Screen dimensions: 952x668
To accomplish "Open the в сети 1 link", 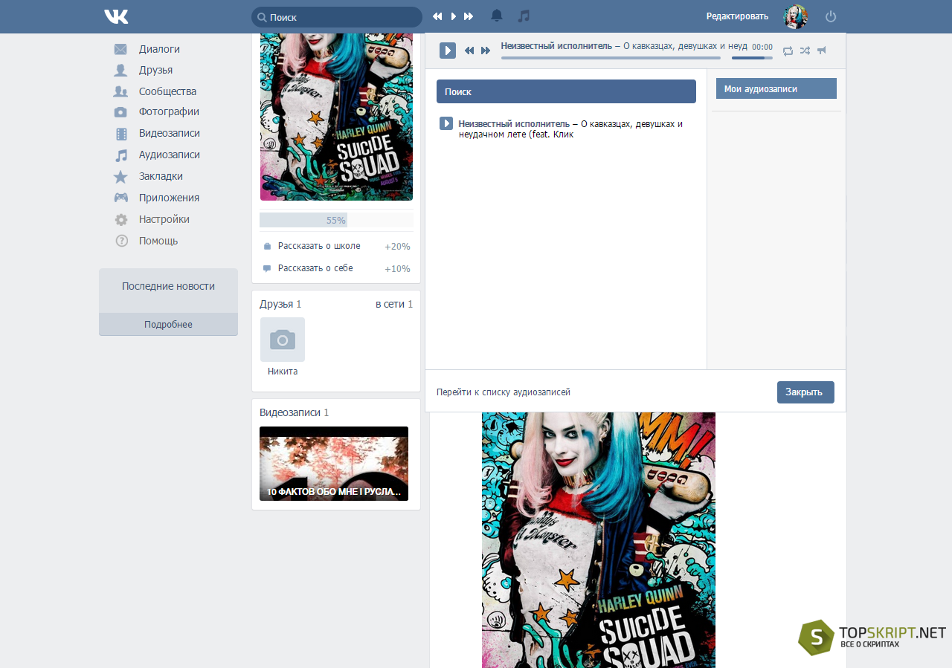I will (394, 304).
